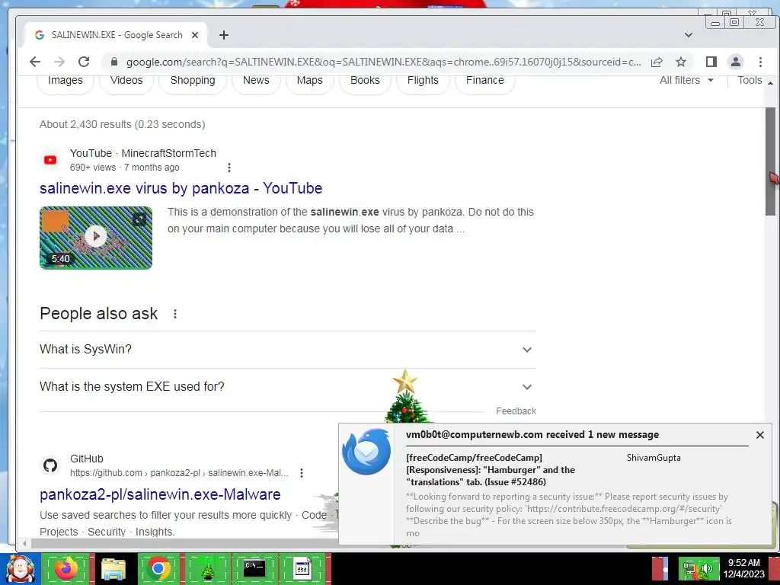780x585 pixels.
Task: Open the Chrome side panel
Action: [x=711, y=62]
